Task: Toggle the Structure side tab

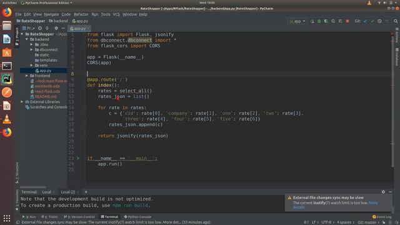Action: [17, 172]
